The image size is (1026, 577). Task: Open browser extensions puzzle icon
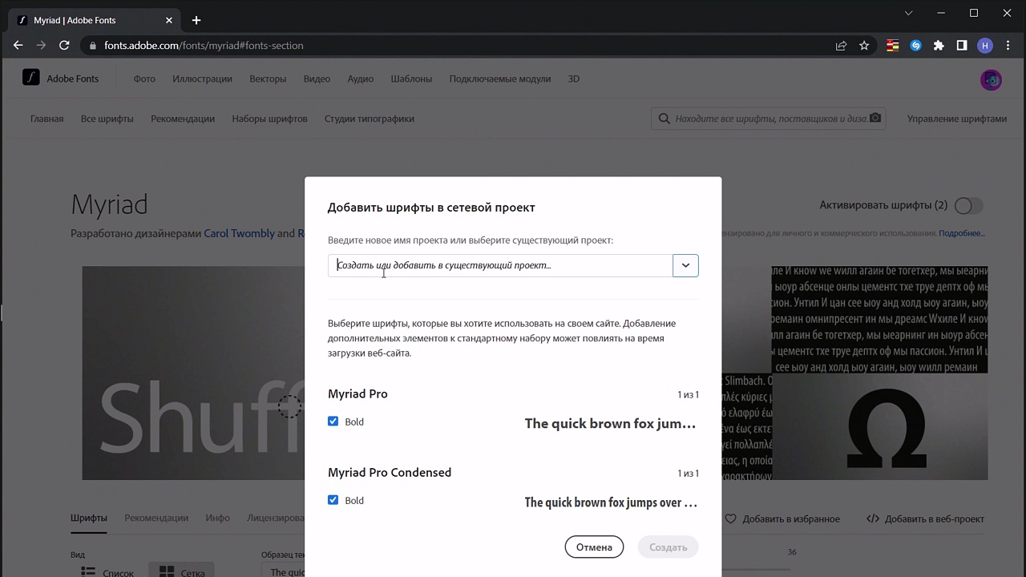(x=939, y=46)
